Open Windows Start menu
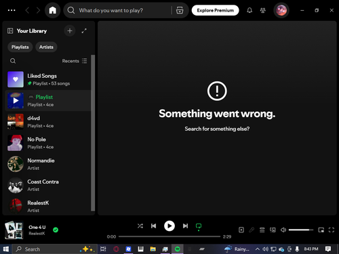This screenshot has width=339, height=254. click(x=5, y=249)
